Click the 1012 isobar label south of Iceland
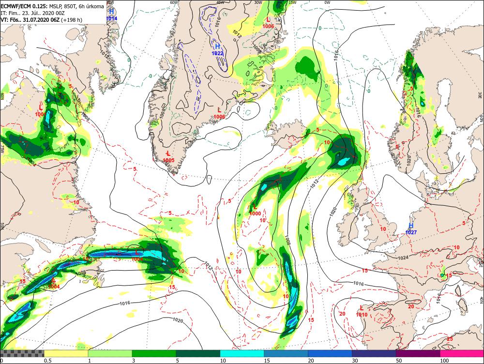Image resolution: width=484 pixels, height=364 pixels. coord(314,184)
